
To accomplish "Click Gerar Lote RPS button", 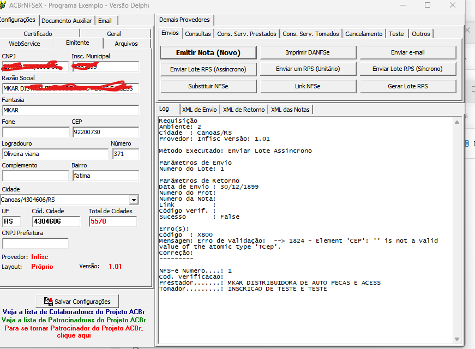I will click(x=408, y=86).
